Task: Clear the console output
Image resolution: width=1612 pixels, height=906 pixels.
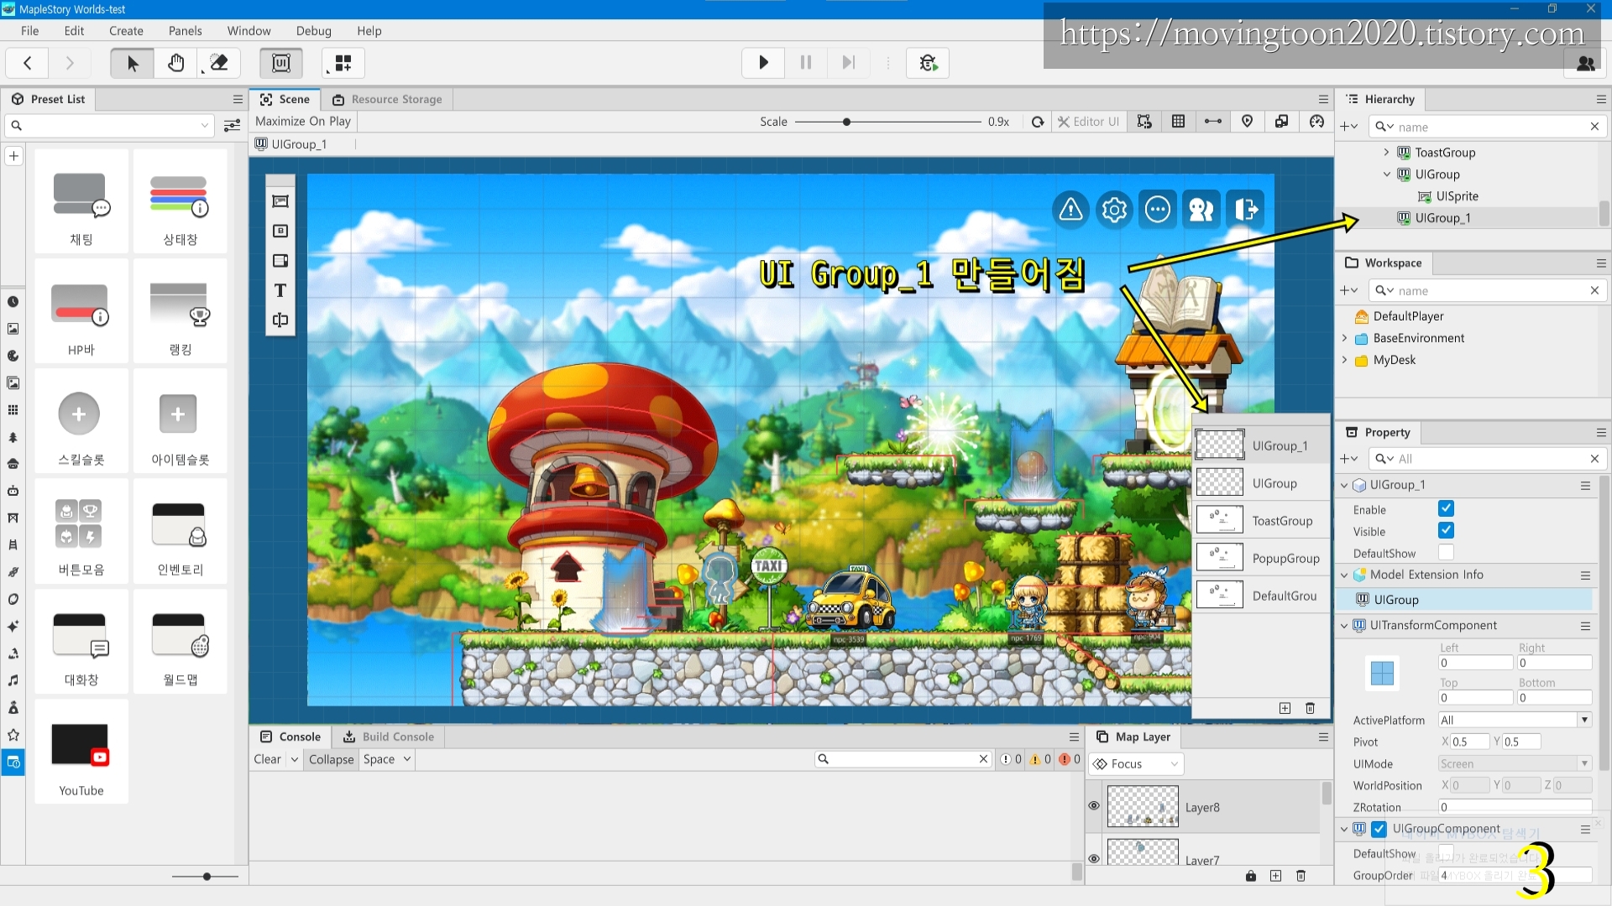Action: pyautogui.click(x=268, y=759)
